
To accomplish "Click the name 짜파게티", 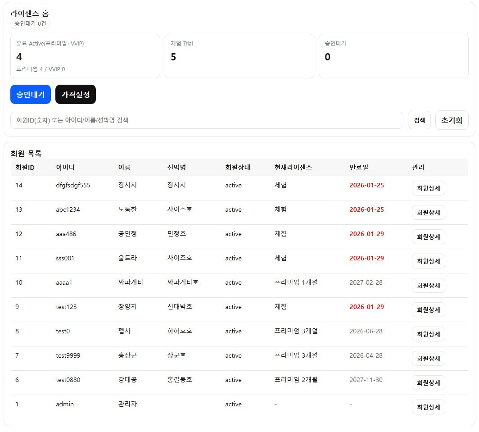I will click(131, 282).
